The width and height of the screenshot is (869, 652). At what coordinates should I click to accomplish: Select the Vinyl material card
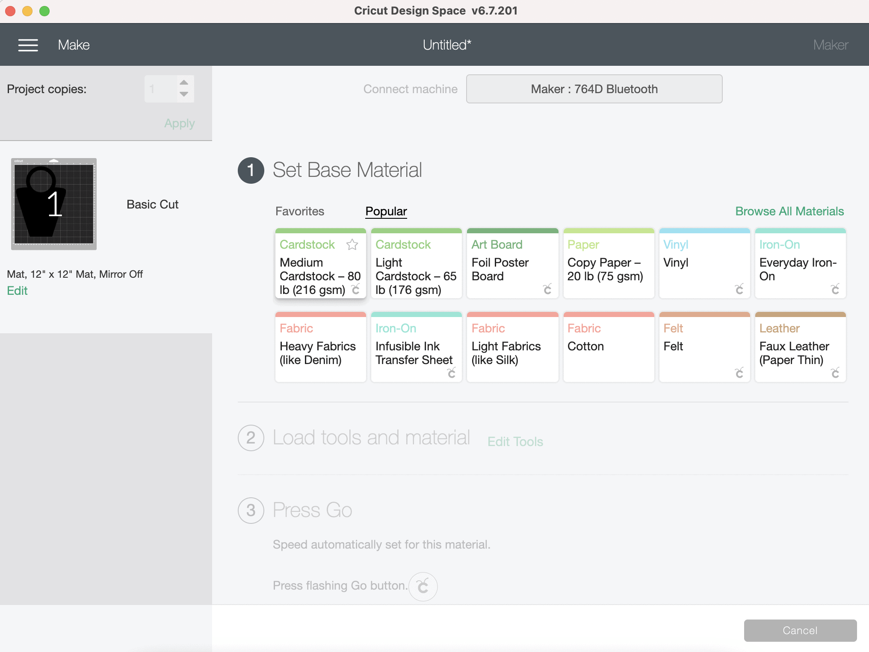704,263
